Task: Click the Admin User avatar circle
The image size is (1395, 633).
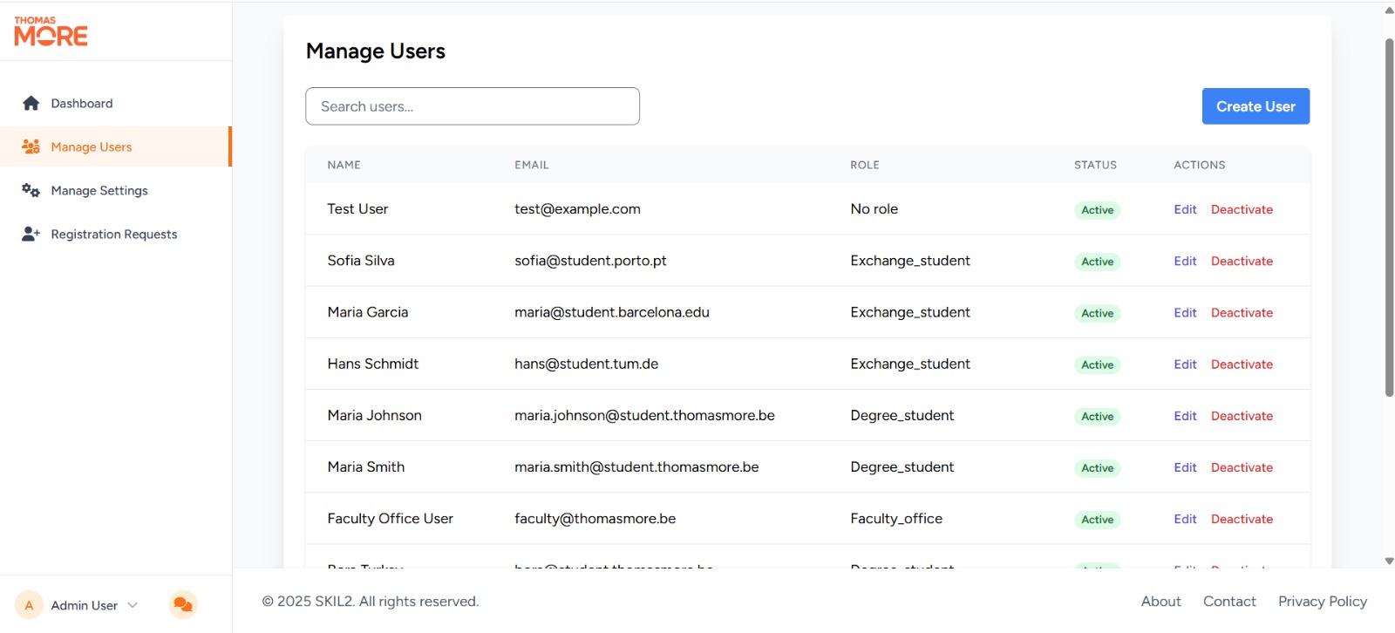Action: (x=29, y=605)
